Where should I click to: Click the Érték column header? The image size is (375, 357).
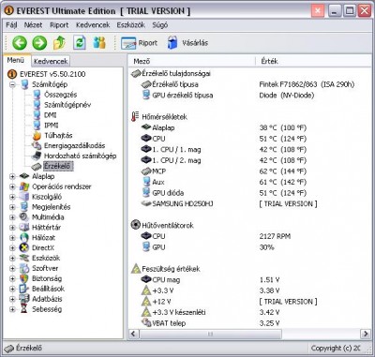pos(314,61)
